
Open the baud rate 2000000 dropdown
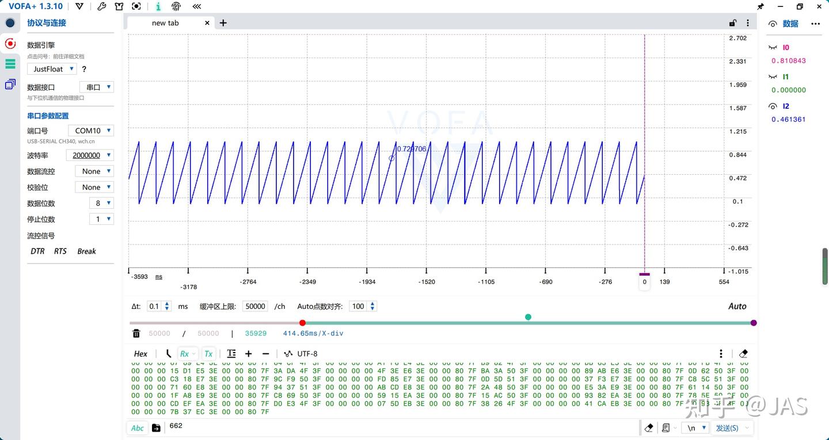pos(89,155)
